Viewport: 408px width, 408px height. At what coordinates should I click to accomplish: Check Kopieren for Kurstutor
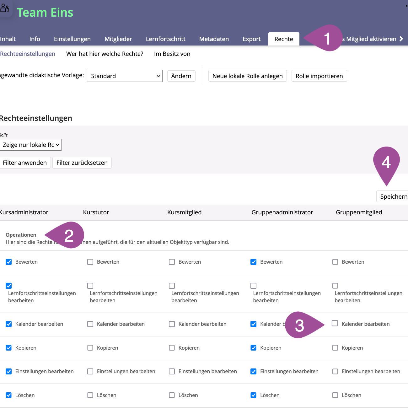90,348
